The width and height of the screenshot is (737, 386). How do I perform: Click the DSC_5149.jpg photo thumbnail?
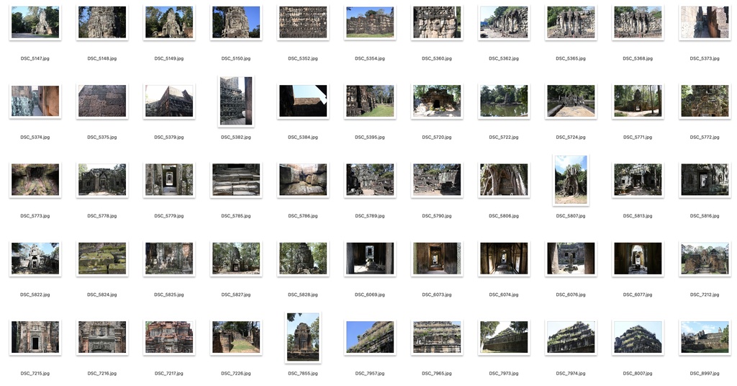(169, 22)
